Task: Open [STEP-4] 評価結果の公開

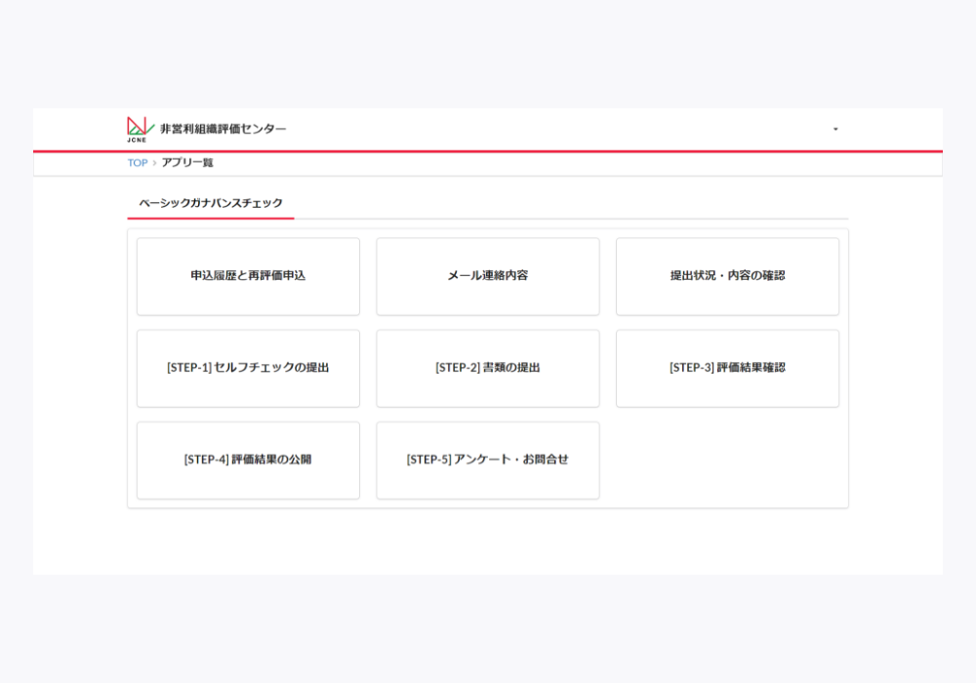Action: click(x=248, y=460)
